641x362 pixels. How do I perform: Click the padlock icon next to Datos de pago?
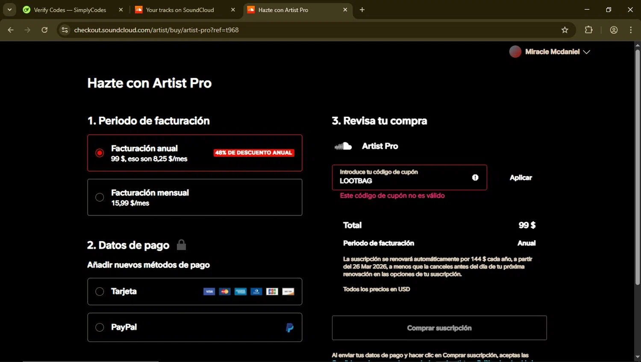pos(181,244)
